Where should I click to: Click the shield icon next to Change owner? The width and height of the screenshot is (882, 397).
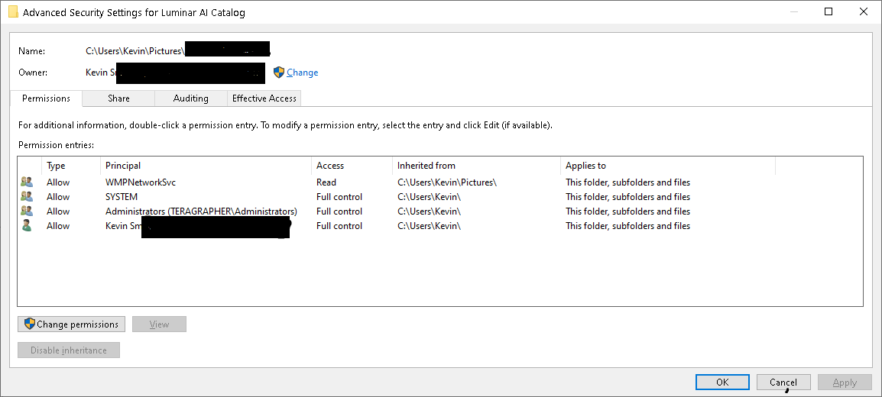279,73
